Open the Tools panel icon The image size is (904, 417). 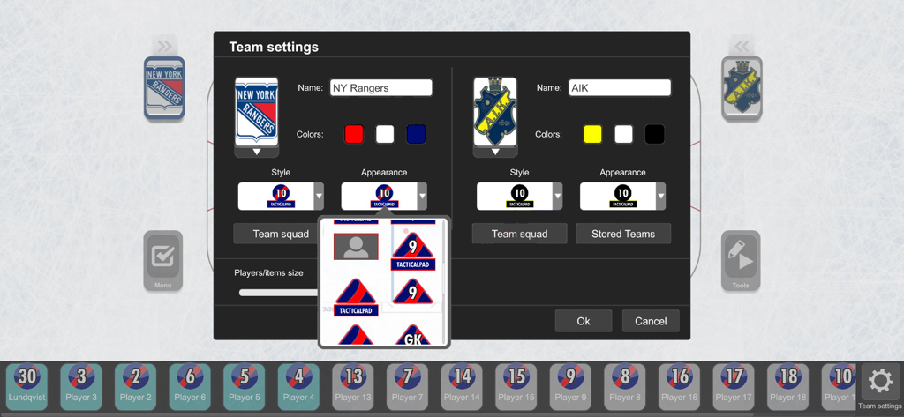point(741,260)
